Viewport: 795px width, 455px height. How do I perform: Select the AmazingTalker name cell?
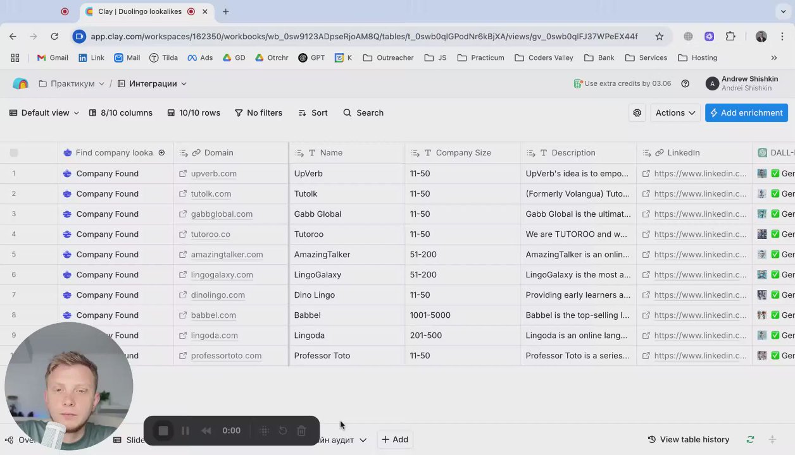point(347,254)
